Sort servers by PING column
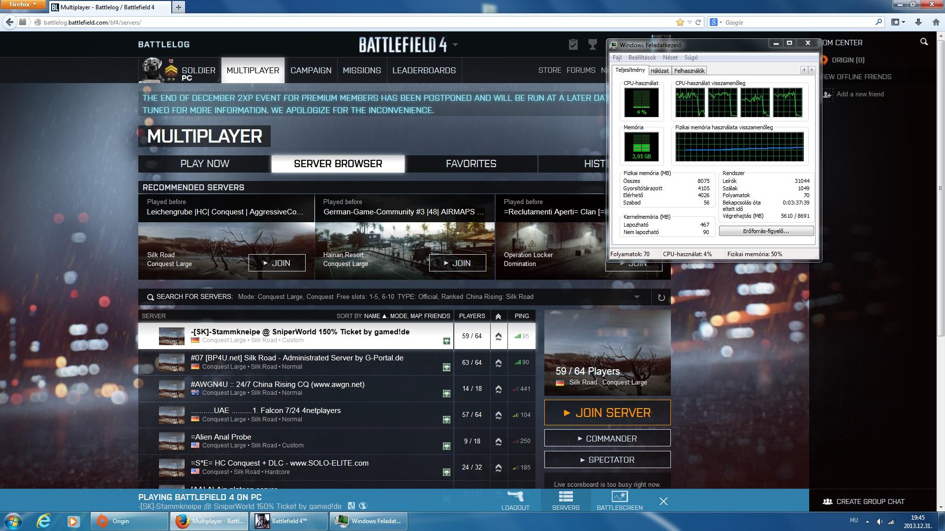The height and width of the screenshot is (531, 945). pyautogui.click(x=522, y=316)
